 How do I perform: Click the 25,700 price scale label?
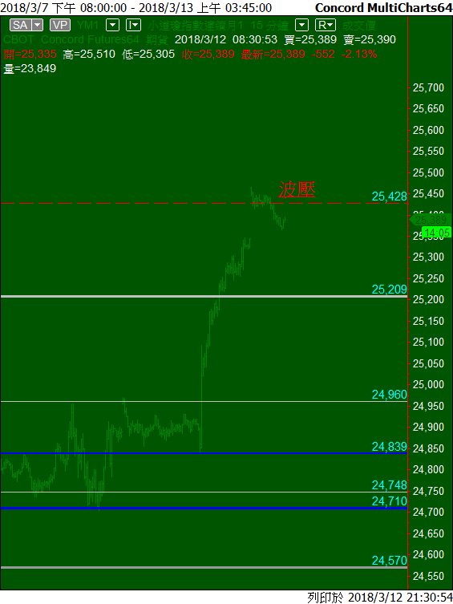[x=428, y=87]
